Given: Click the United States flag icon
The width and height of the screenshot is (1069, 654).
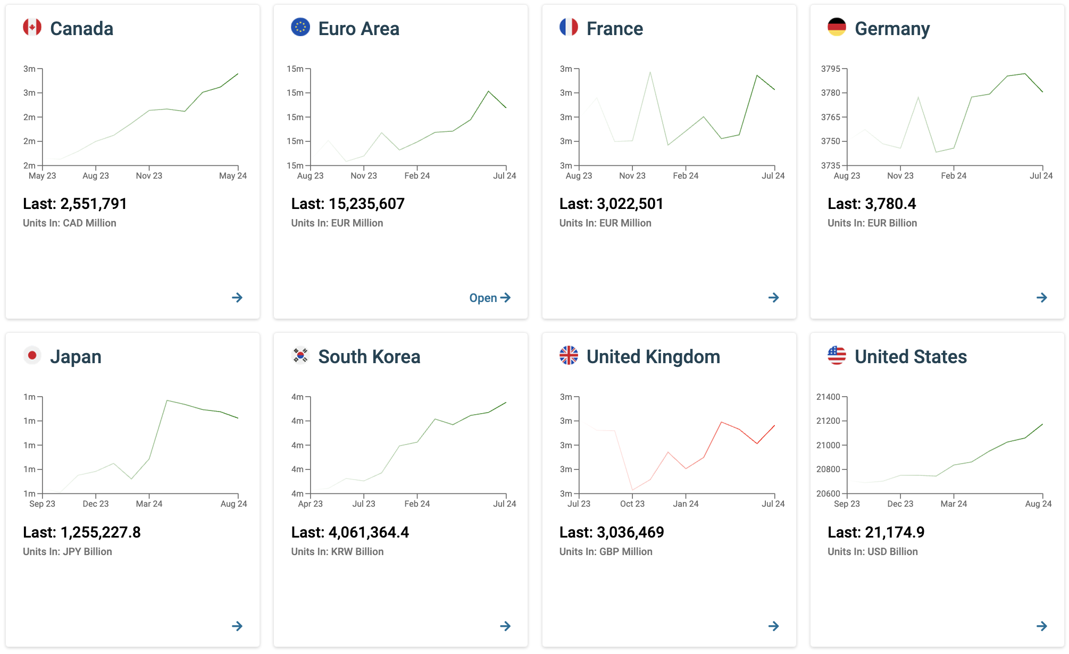Looking at the screenshot, I should point(837,355).
